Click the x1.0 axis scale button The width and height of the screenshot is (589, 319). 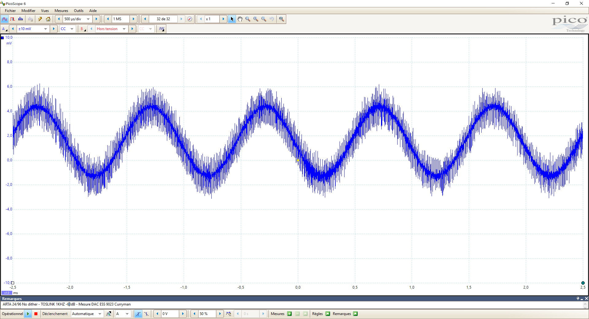[7, 293]
